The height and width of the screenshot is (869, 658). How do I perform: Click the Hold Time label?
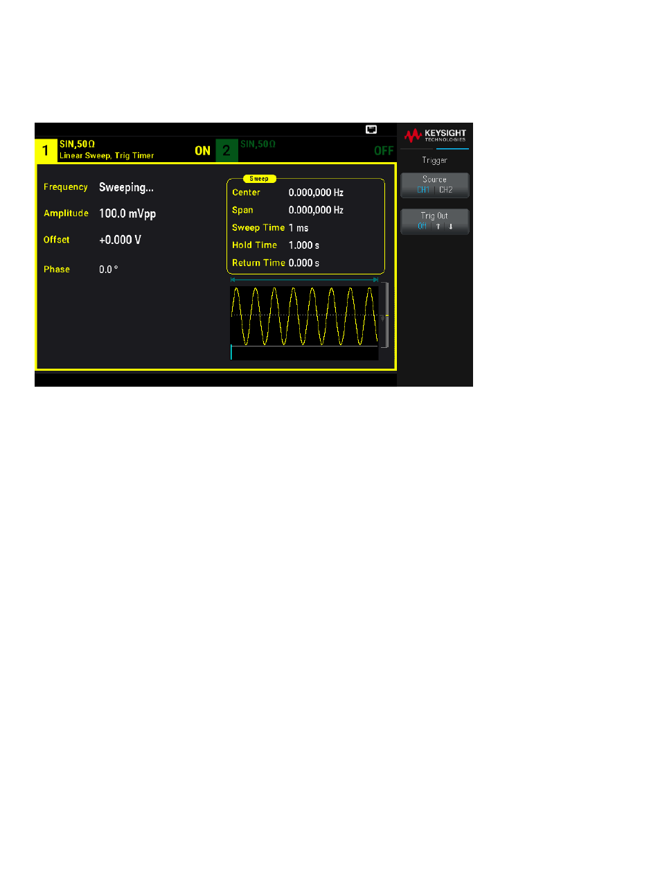click(x=254, y=245)
